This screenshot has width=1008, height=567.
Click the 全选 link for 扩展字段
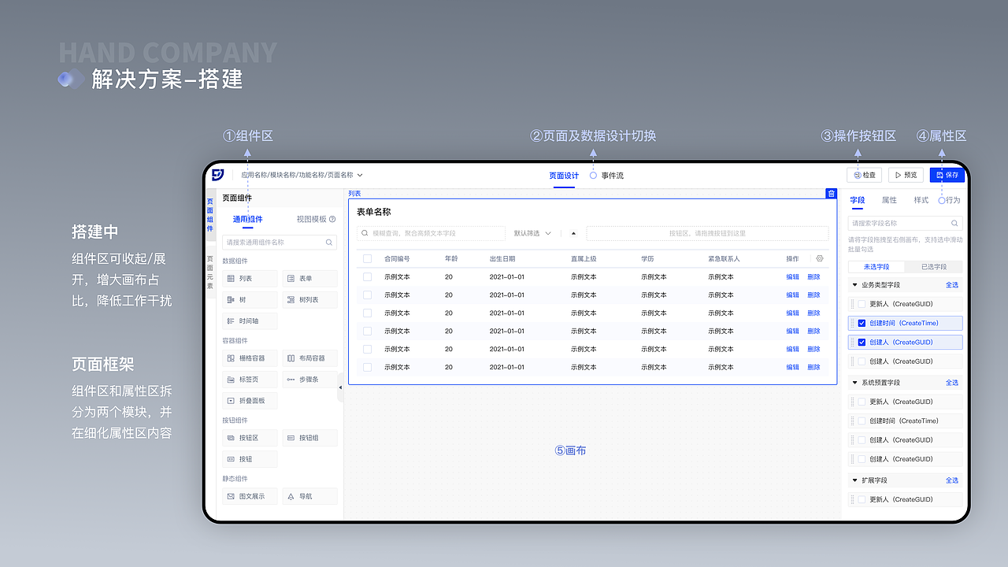click(x=952, y=480)
